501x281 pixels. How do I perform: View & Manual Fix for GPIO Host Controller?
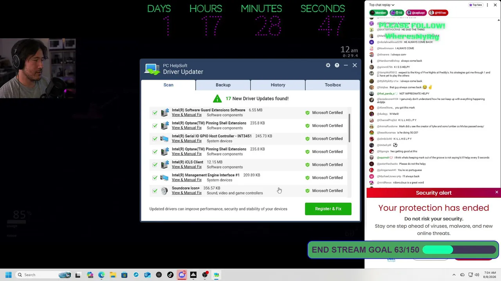pos(187,141)
